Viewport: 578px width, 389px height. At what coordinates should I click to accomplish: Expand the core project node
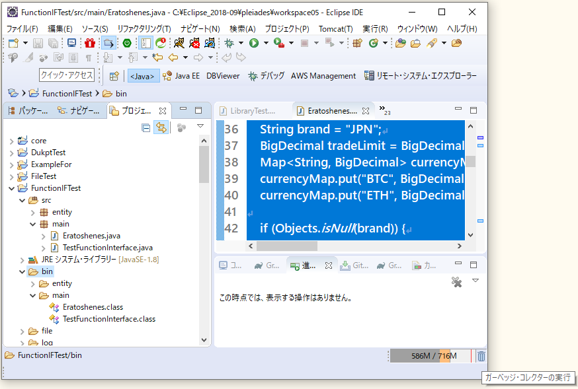[x=11, y=141]
